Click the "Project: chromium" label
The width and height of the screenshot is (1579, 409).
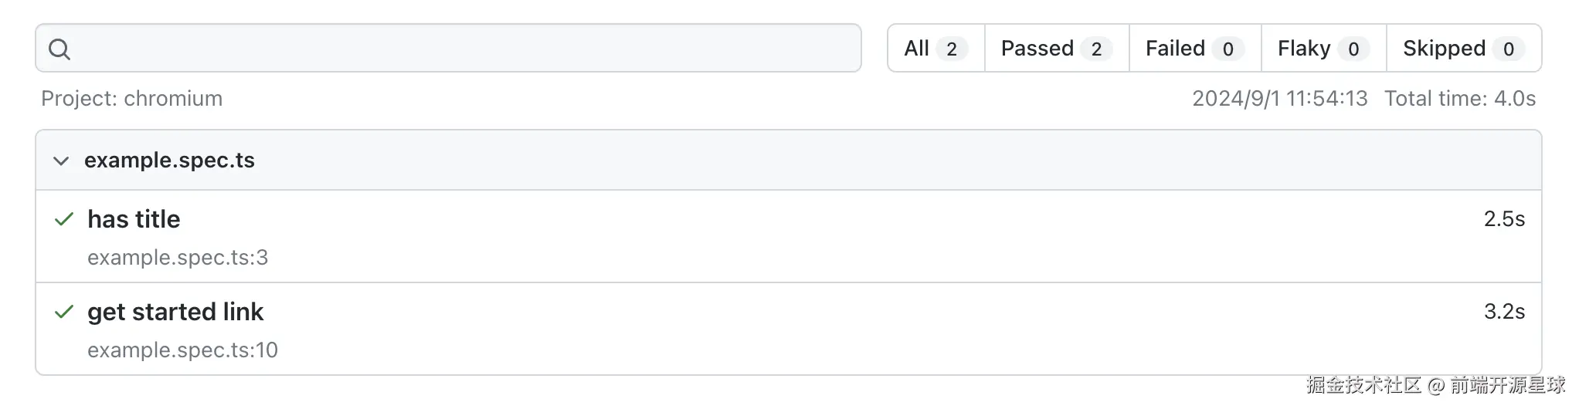point(132,99)
